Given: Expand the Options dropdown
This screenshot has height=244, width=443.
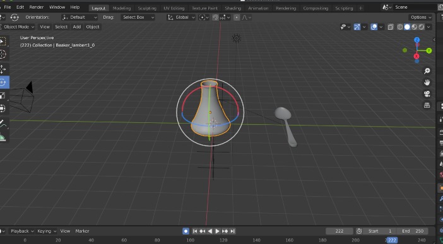Looking at the screenshot, I should point(421,18).
